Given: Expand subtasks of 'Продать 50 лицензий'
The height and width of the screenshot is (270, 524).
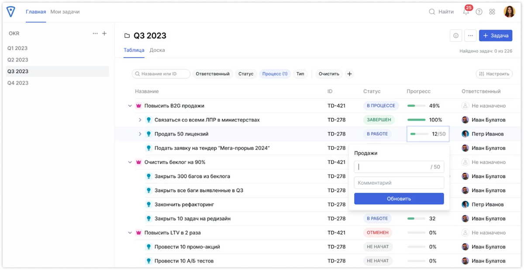Looking at the screenshot, I should pos(140,134).
